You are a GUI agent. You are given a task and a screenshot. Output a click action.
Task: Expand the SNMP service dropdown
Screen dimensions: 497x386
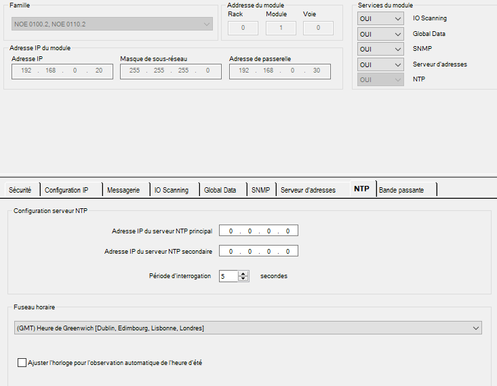click(x=380, y=50)
